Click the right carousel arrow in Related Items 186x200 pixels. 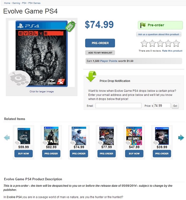coord(181,137)
